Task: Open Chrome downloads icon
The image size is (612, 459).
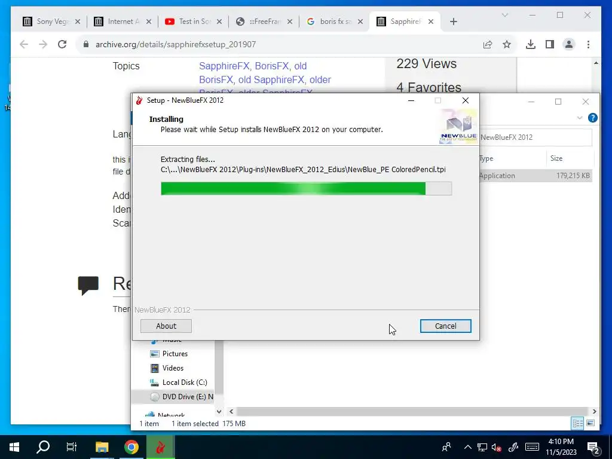Action: coord(531,44)
